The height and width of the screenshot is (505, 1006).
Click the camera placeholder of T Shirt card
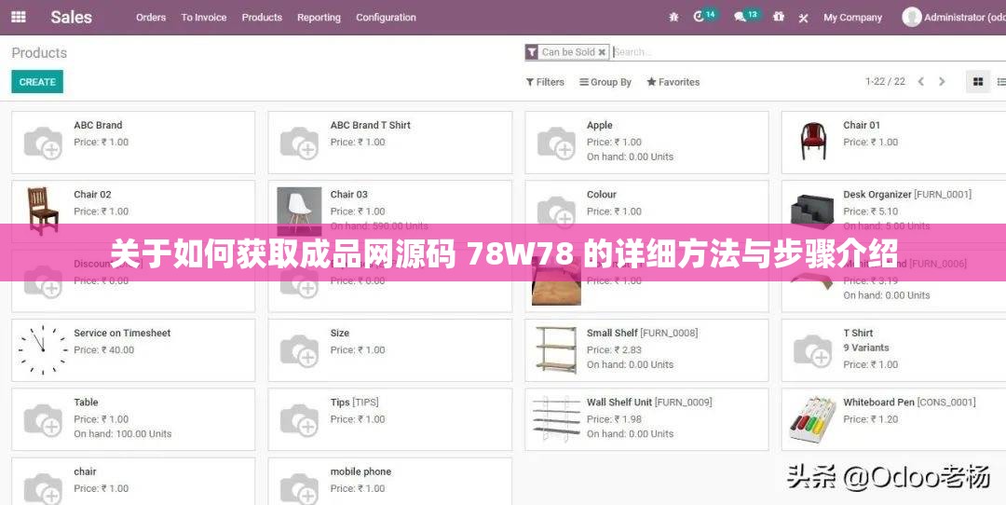813,350
